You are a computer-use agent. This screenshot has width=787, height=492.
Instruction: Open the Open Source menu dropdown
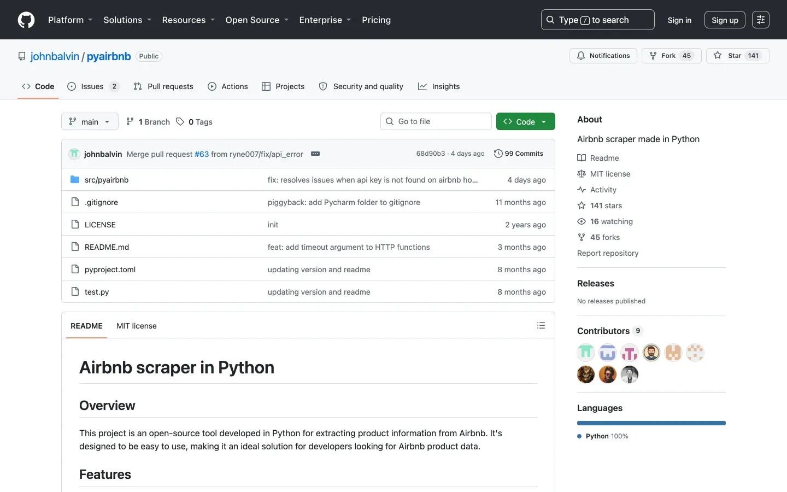(257, 20)
